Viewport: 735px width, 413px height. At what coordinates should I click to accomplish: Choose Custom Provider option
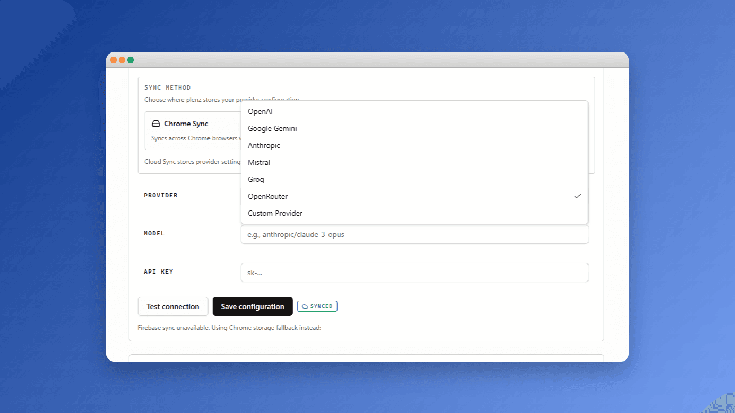tap(414, 213)
